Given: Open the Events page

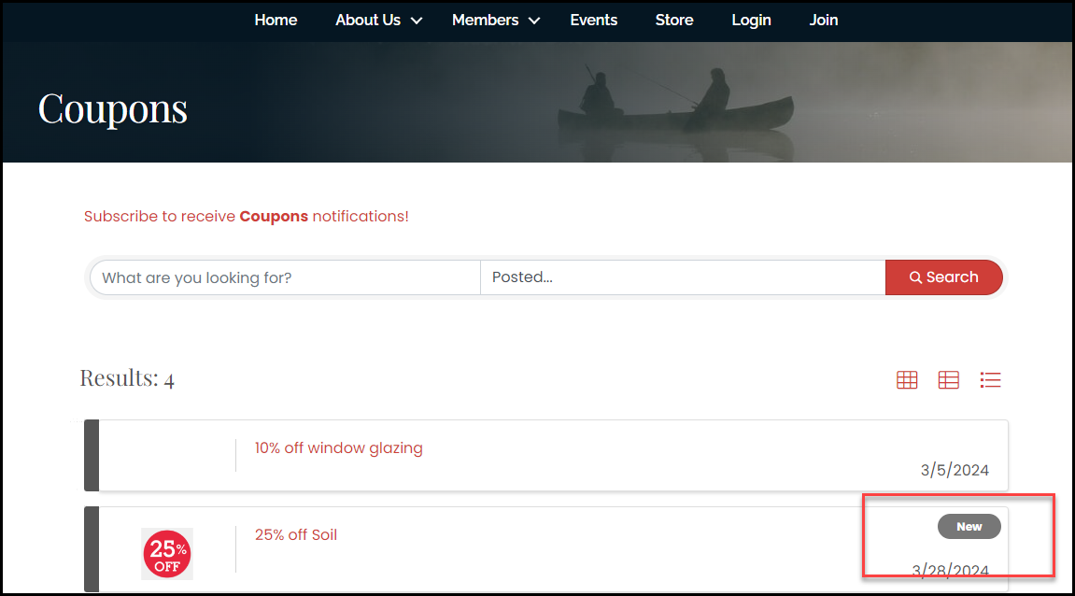Looking at the screenshot, I should [x=593, y=20].
